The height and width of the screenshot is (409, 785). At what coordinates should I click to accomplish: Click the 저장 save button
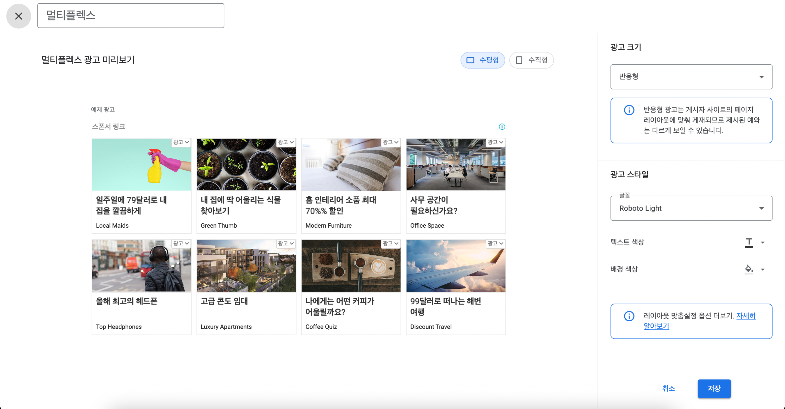(x=714, y=389)
